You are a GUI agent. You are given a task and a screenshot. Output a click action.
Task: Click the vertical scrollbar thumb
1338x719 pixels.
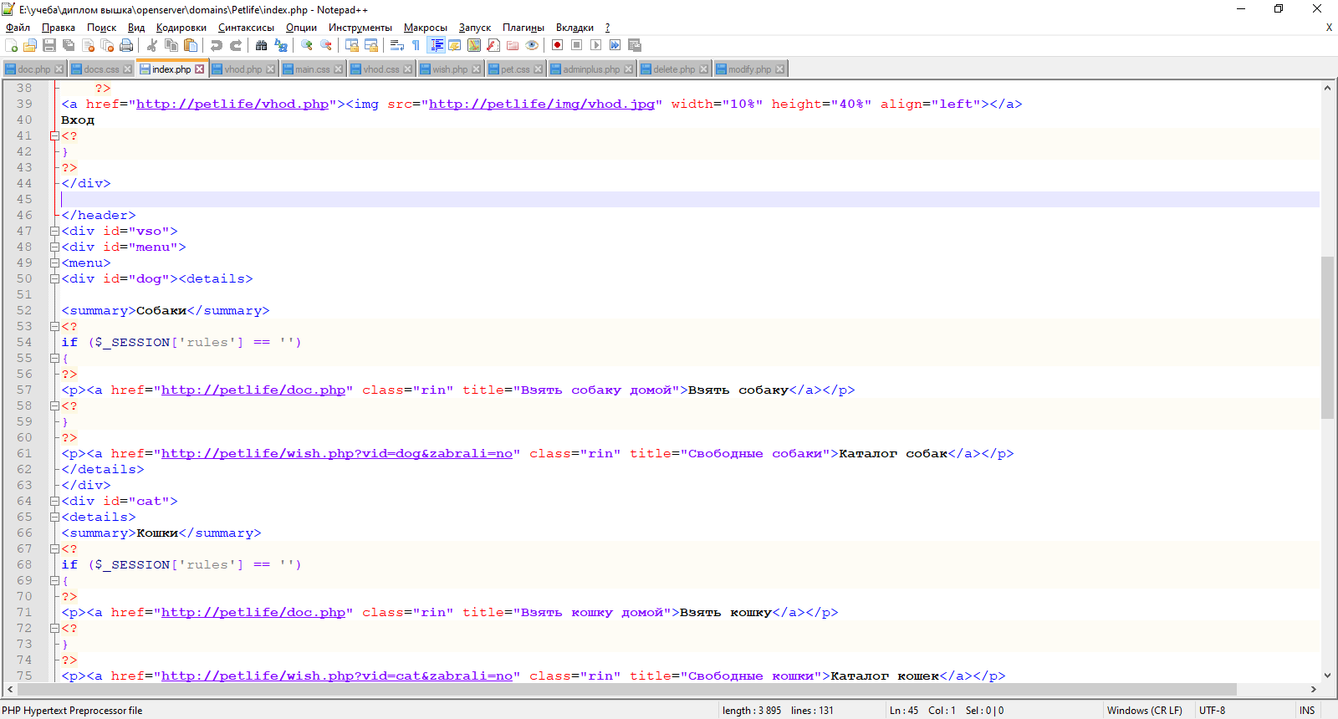[x=1327, y=337]
